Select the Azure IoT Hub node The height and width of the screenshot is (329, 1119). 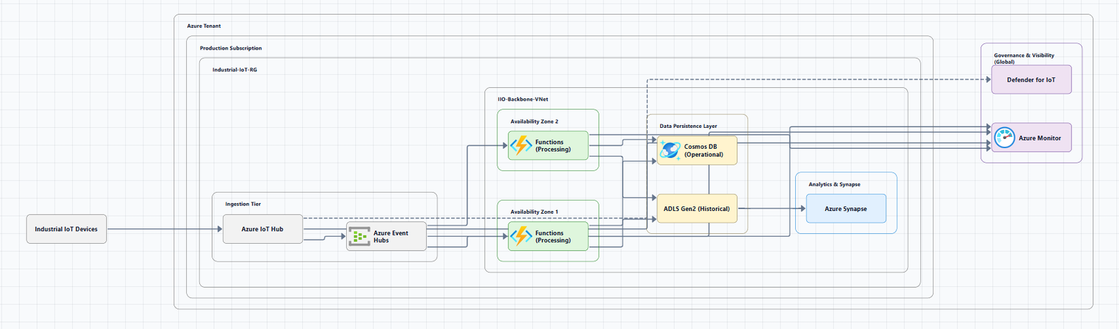(x=263, y=229)
